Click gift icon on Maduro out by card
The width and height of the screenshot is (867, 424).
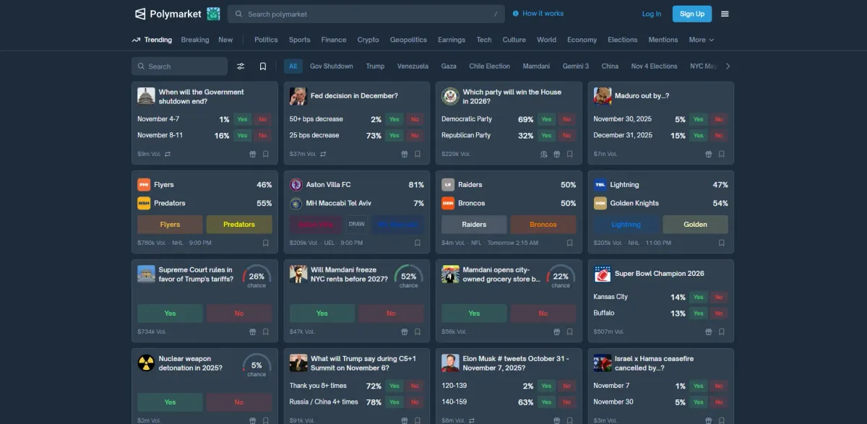point(709,154)
